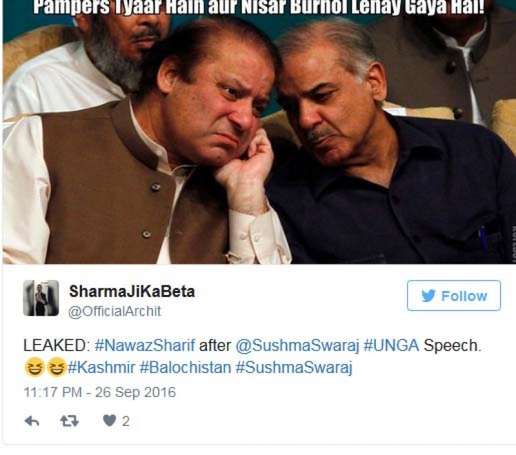
Task: Open SharmaJiKaBeta profile avatar
Action: pos(41,298)
